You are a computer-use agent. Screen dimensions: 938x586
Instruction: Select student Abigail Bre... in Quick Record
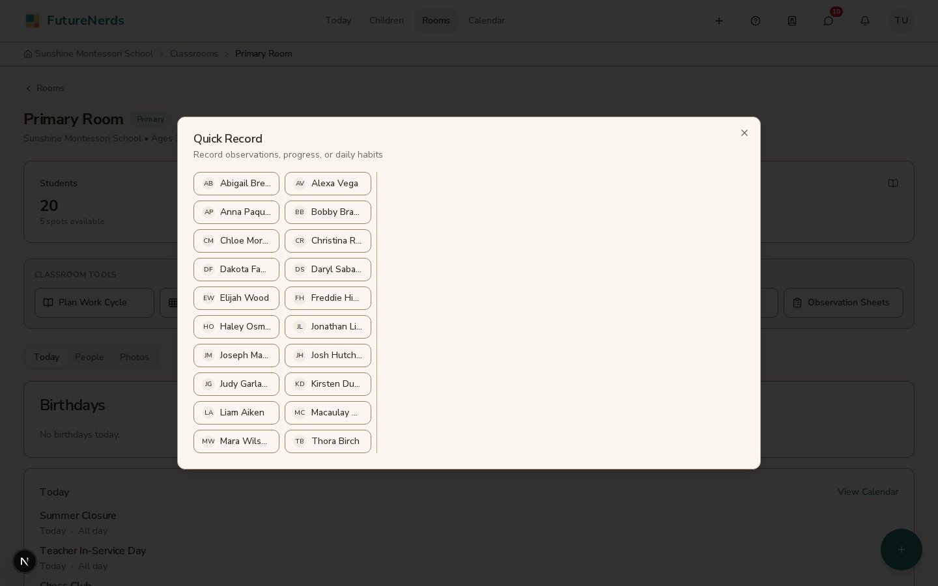click(236, 184)
